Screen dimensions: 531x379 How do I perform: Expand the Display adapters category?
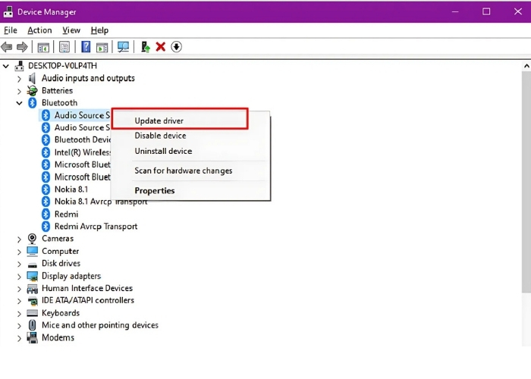coord(20,276)
